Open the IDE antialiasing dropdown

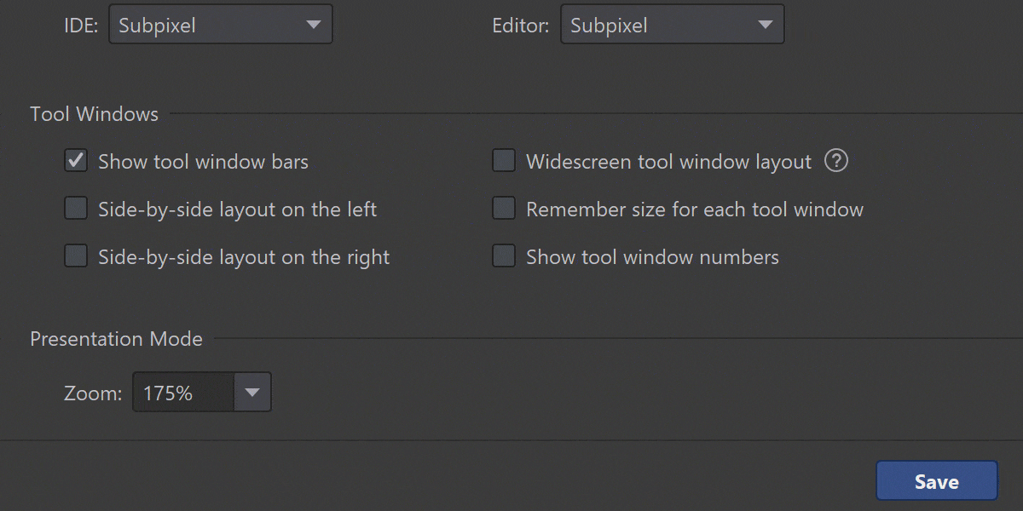(220, 24)
